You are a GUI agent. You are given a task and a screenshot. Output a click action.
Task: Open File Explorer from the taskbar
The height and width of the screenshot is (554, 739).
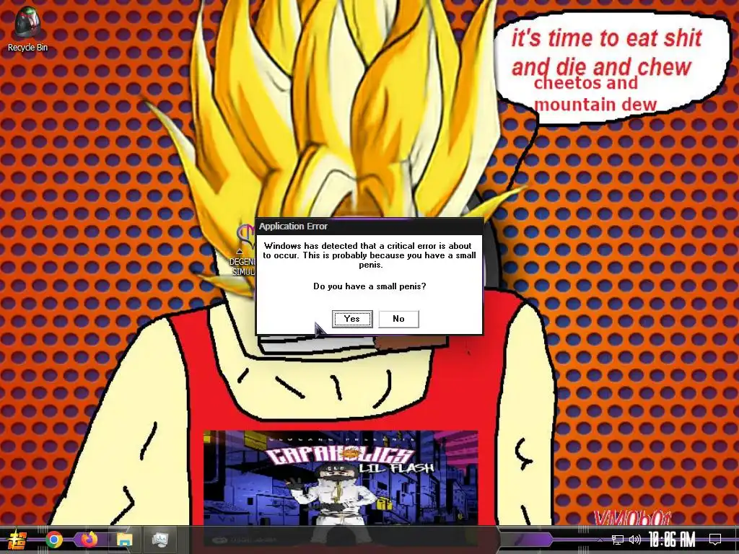coord(124,540)
